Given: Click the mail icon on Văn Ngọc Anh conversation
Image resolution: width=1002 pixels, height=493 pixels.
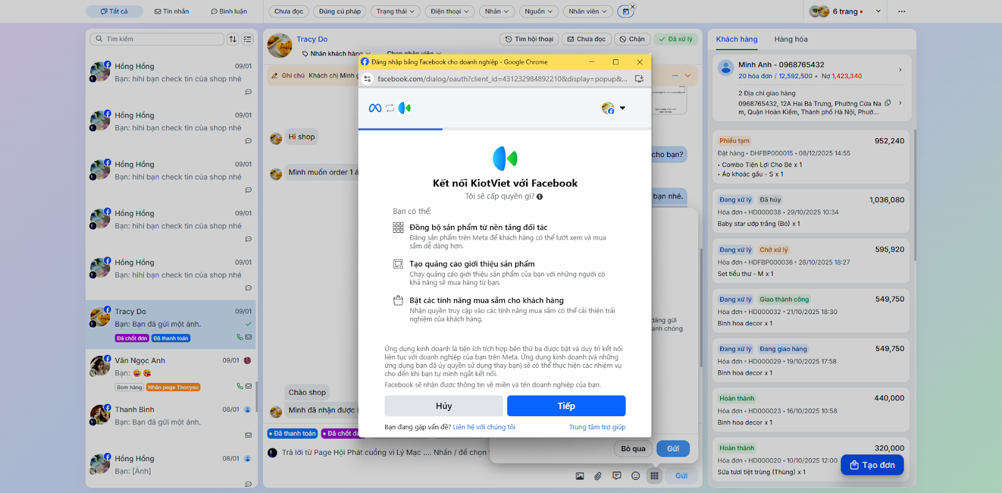Looking at the screenshot, I should click(249, 386).
